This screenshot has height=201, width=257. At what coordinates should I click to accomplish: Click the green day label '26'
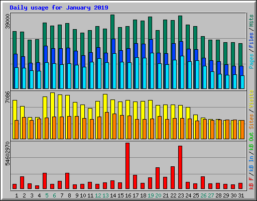[203, 195]
